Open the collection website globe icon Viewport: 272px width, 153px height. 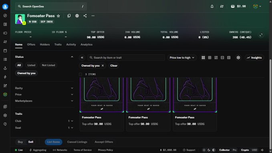(x=77, y=16)
